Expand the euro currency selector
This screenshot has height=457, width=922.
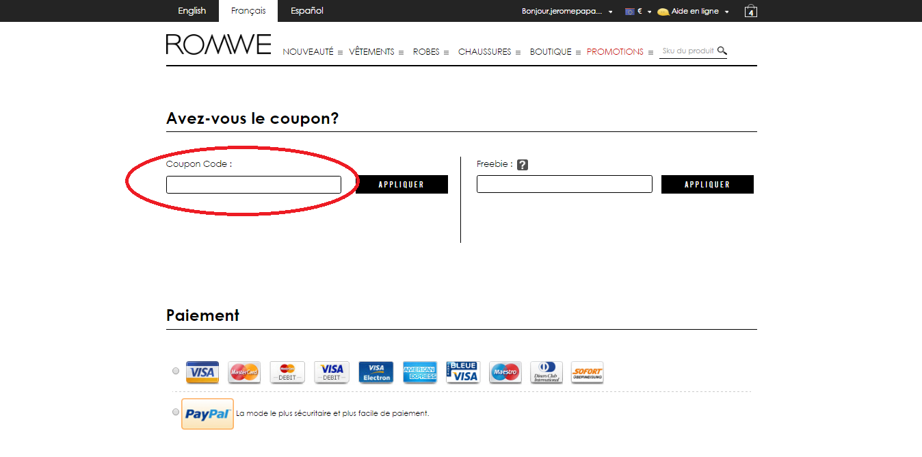[x=637, y=11]
